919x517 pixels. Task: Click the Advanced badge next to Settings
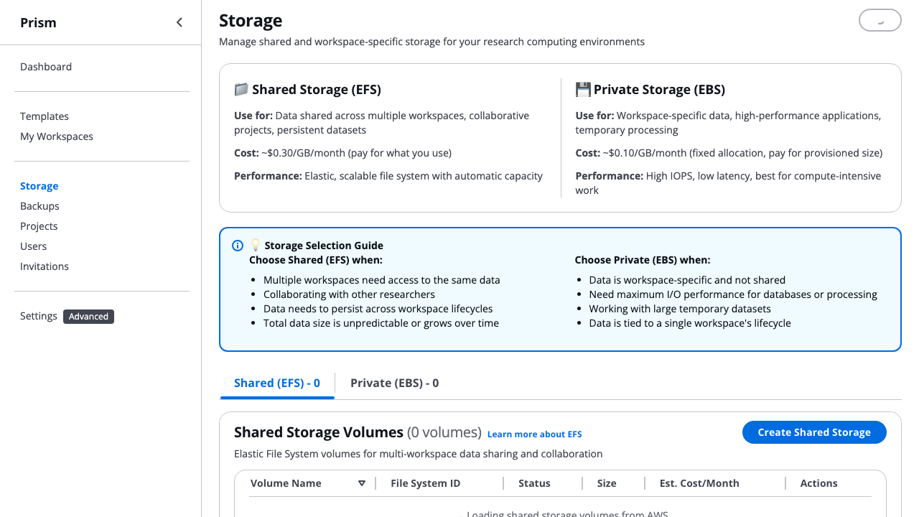point(88,317)
